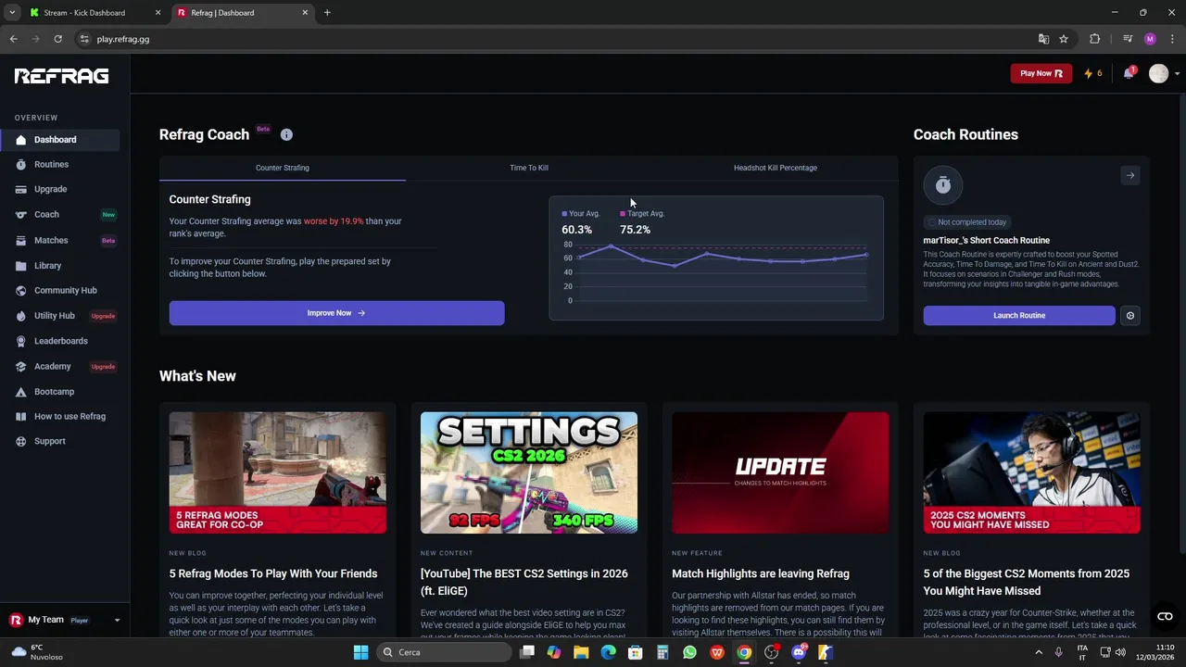The image size is (1186, 667).
Task: Open the CS2 2026 Settings thumbnail
Action: tap(529, 472)
